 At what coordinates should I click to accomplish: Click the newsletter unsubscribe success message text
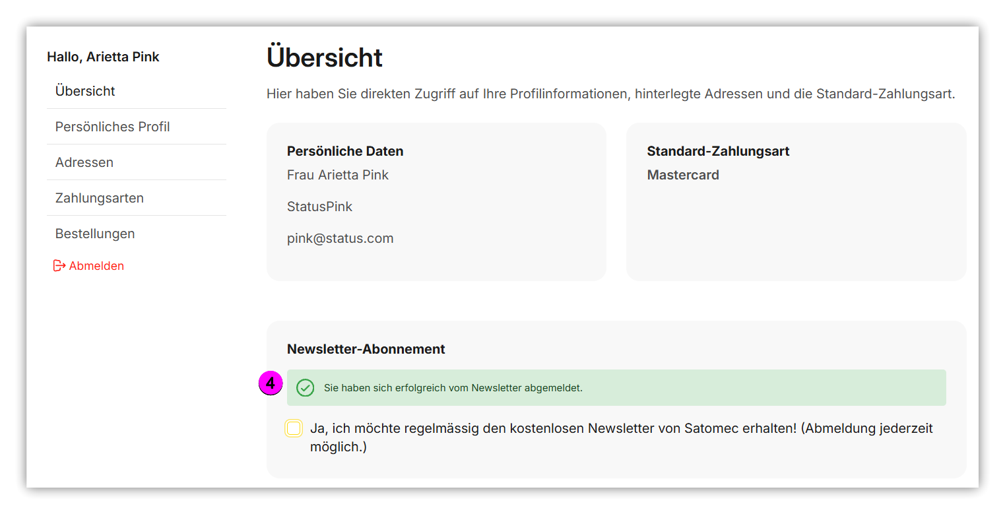coord(453,388)
